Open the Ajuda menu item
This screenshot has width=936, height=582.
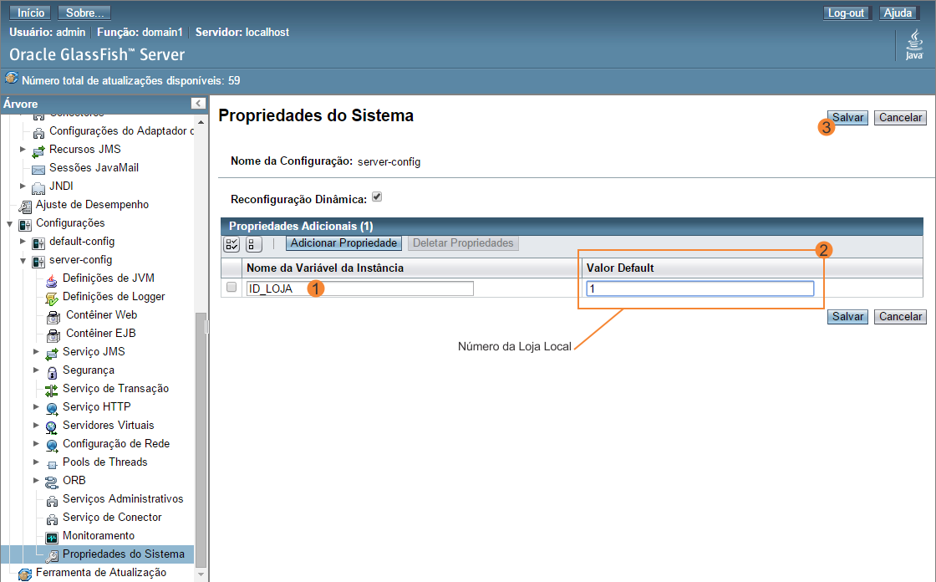tap(898, 13)
